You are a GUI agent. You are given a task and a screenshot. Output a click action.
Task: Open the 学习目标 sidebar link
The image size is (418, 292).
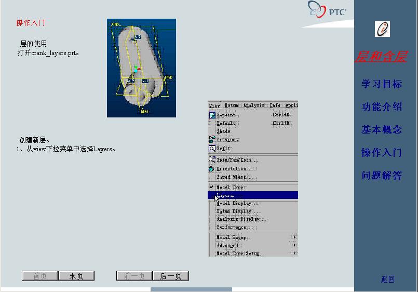(x=382, y=84)
